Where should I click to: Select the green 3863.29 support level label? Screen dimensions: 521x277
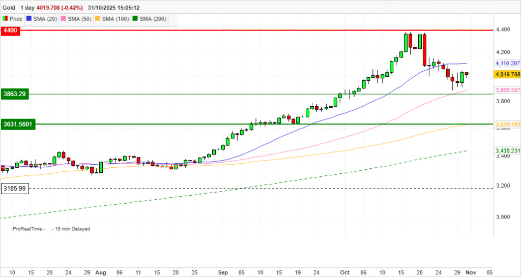point(14,94)
